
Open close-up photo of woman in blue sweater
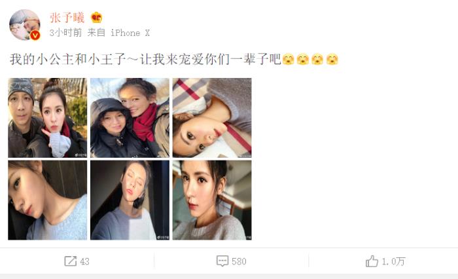[47, 200]
